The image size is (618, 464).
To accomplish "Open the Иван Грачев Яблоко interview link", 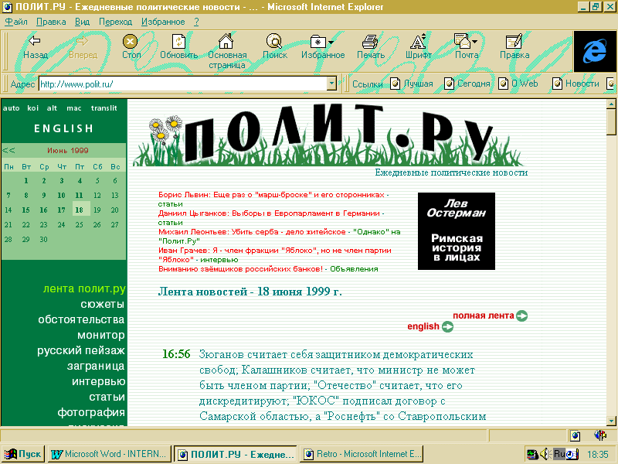I will click(x=275, y=255).
